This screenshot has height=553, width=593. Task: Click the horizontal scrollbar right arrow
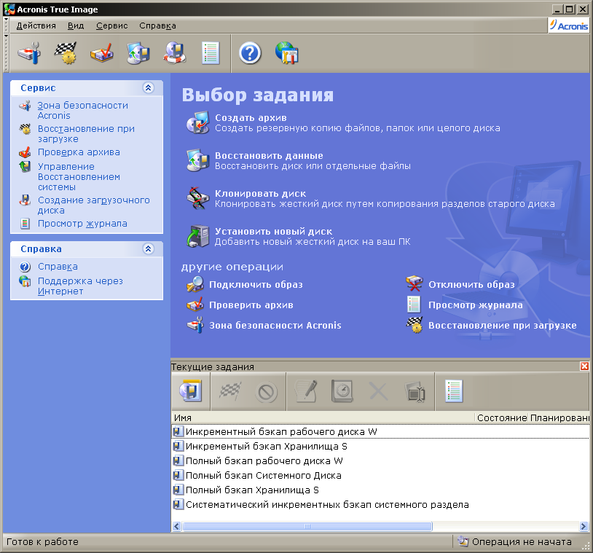pos(584,526)
